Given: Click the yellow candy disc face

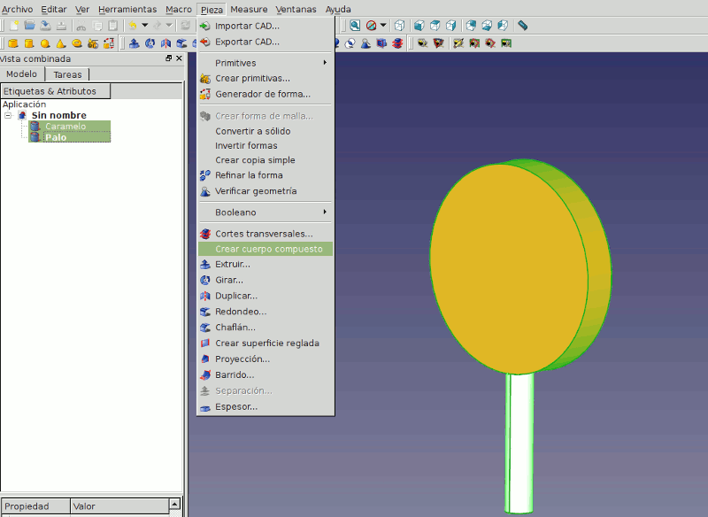Looking at the screenshot, I should coord(509,266).
